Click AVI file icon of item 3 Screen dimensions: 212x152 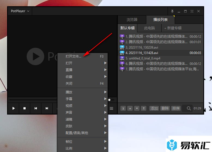click(x=122, y=47)
